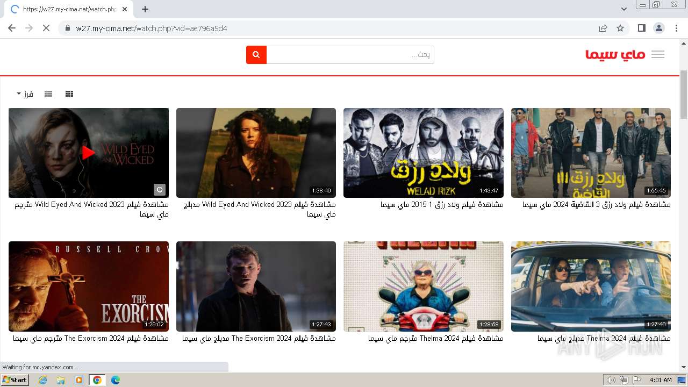Viewport: 688px width, 387px height.
Task: Open Windows Media Player taskbar icon
Action: tap(79, 380)
